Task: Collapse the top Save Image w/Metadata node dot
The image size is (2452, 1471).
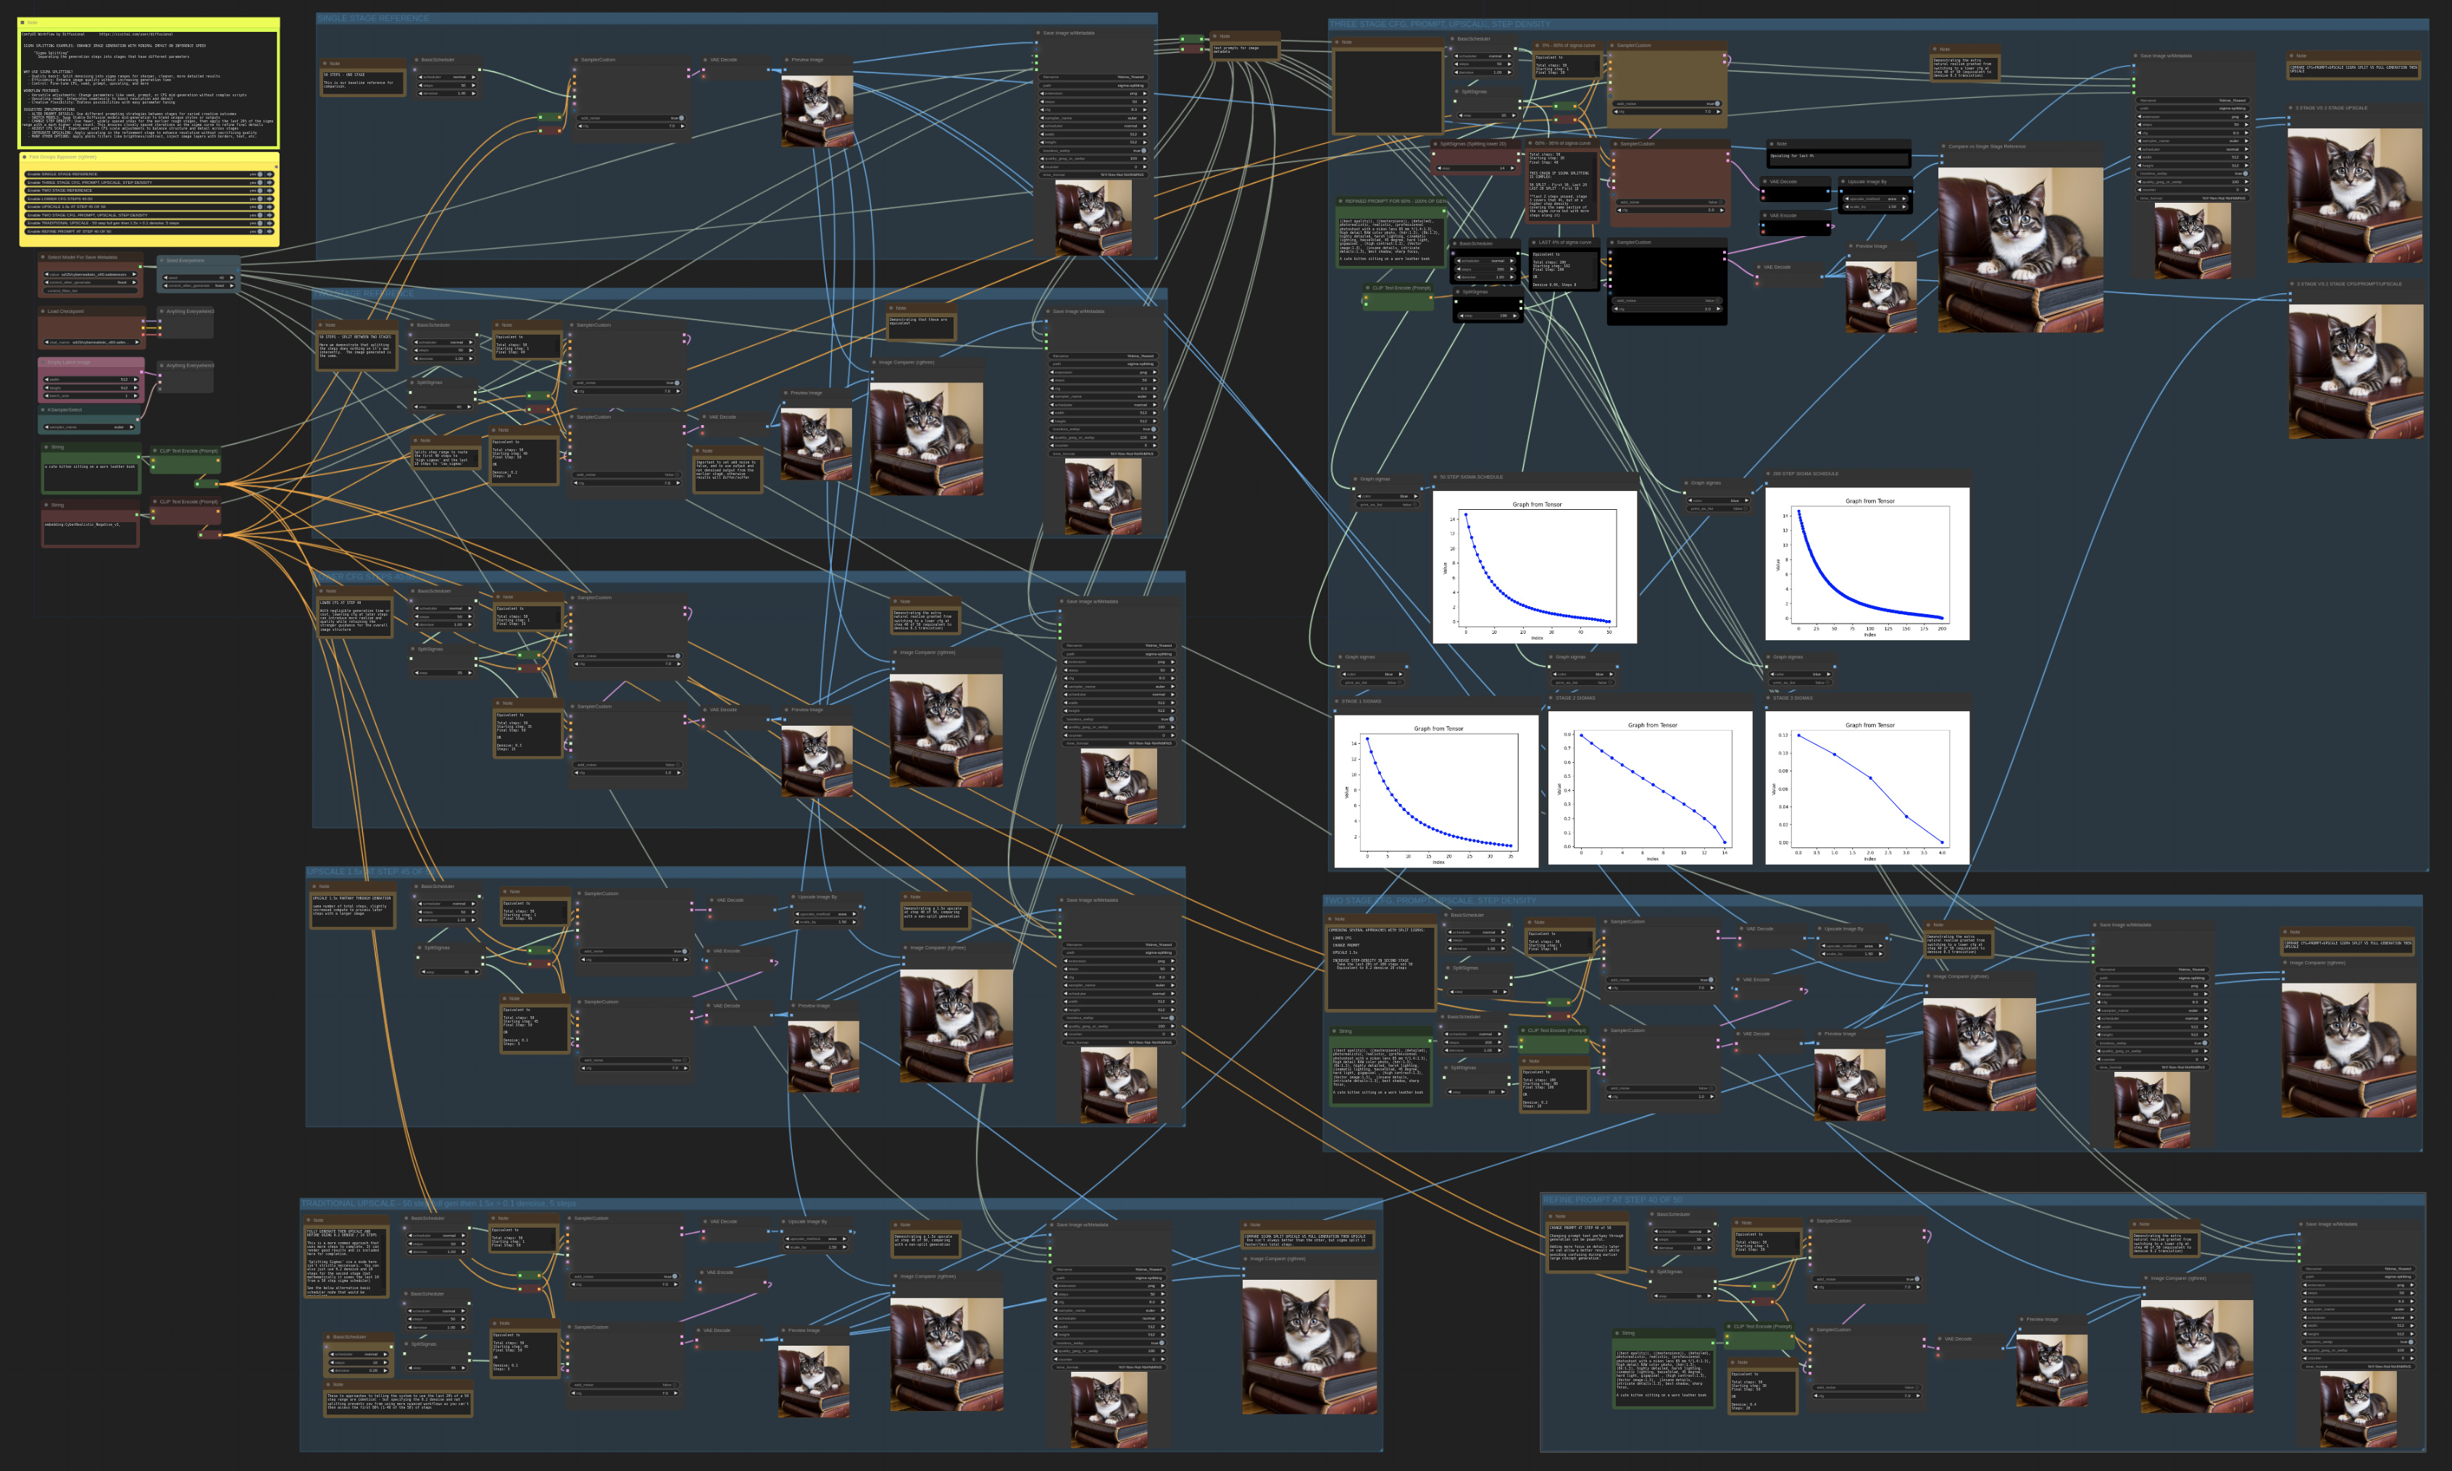Action: click(1038, 34)
